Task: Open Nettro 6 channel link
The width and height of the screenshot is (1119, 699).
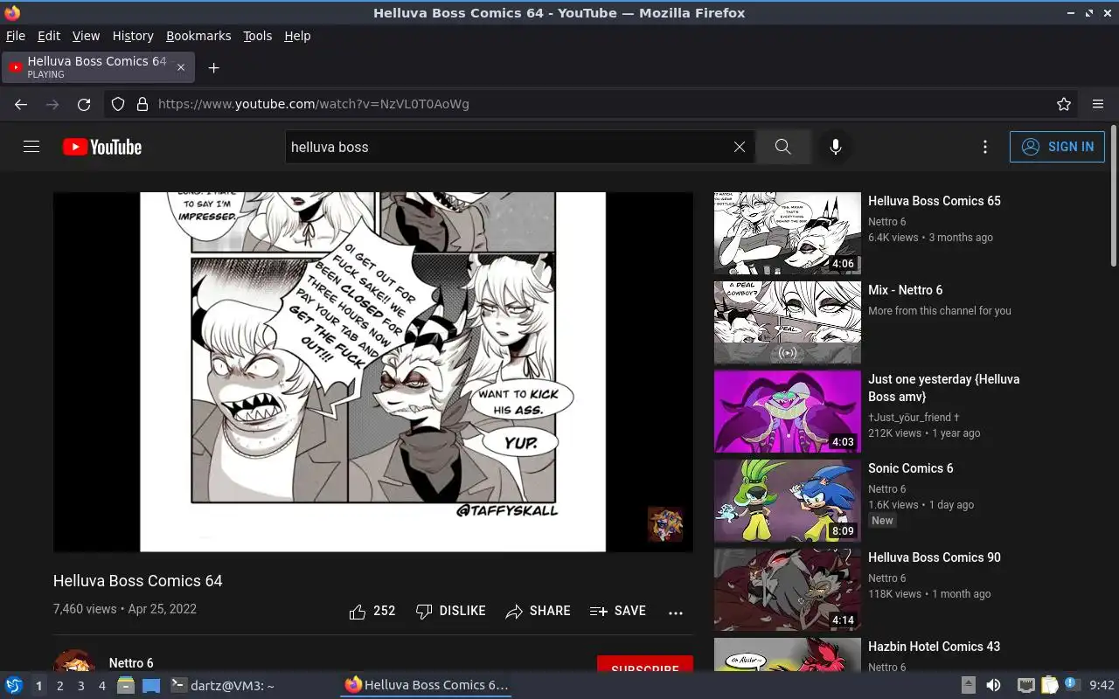Action: click(x=131, y=663)
